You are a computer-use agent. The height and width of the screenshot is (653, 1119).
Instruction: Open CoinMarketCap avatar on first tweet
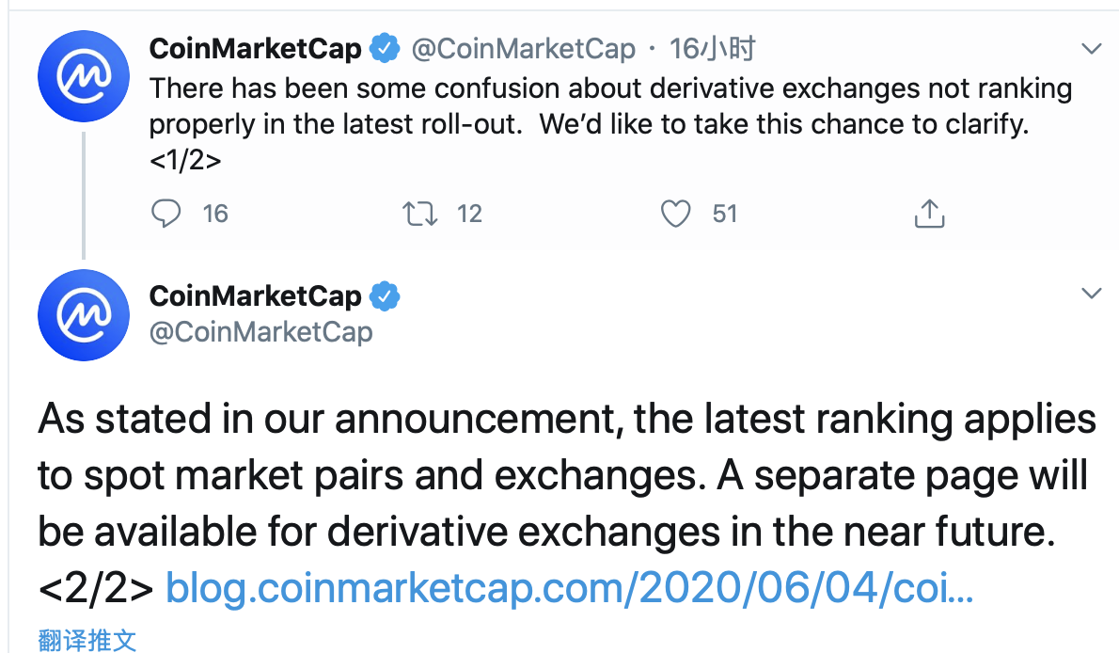click(x=84, y=76)
